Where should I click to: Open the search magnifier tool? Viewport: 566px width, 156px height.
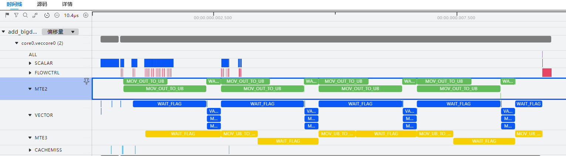[25, 15]
